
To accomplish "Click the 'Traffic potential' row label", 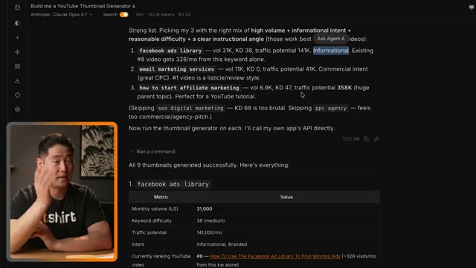I will 149,232.
